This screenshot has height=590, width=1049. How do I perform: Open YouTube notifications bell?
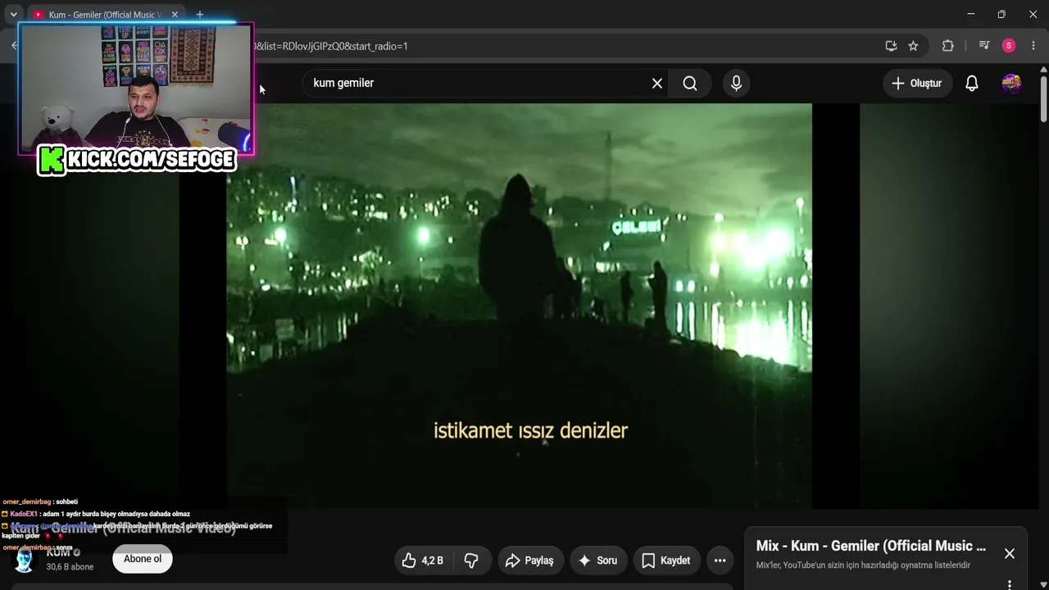click(972, 83)
